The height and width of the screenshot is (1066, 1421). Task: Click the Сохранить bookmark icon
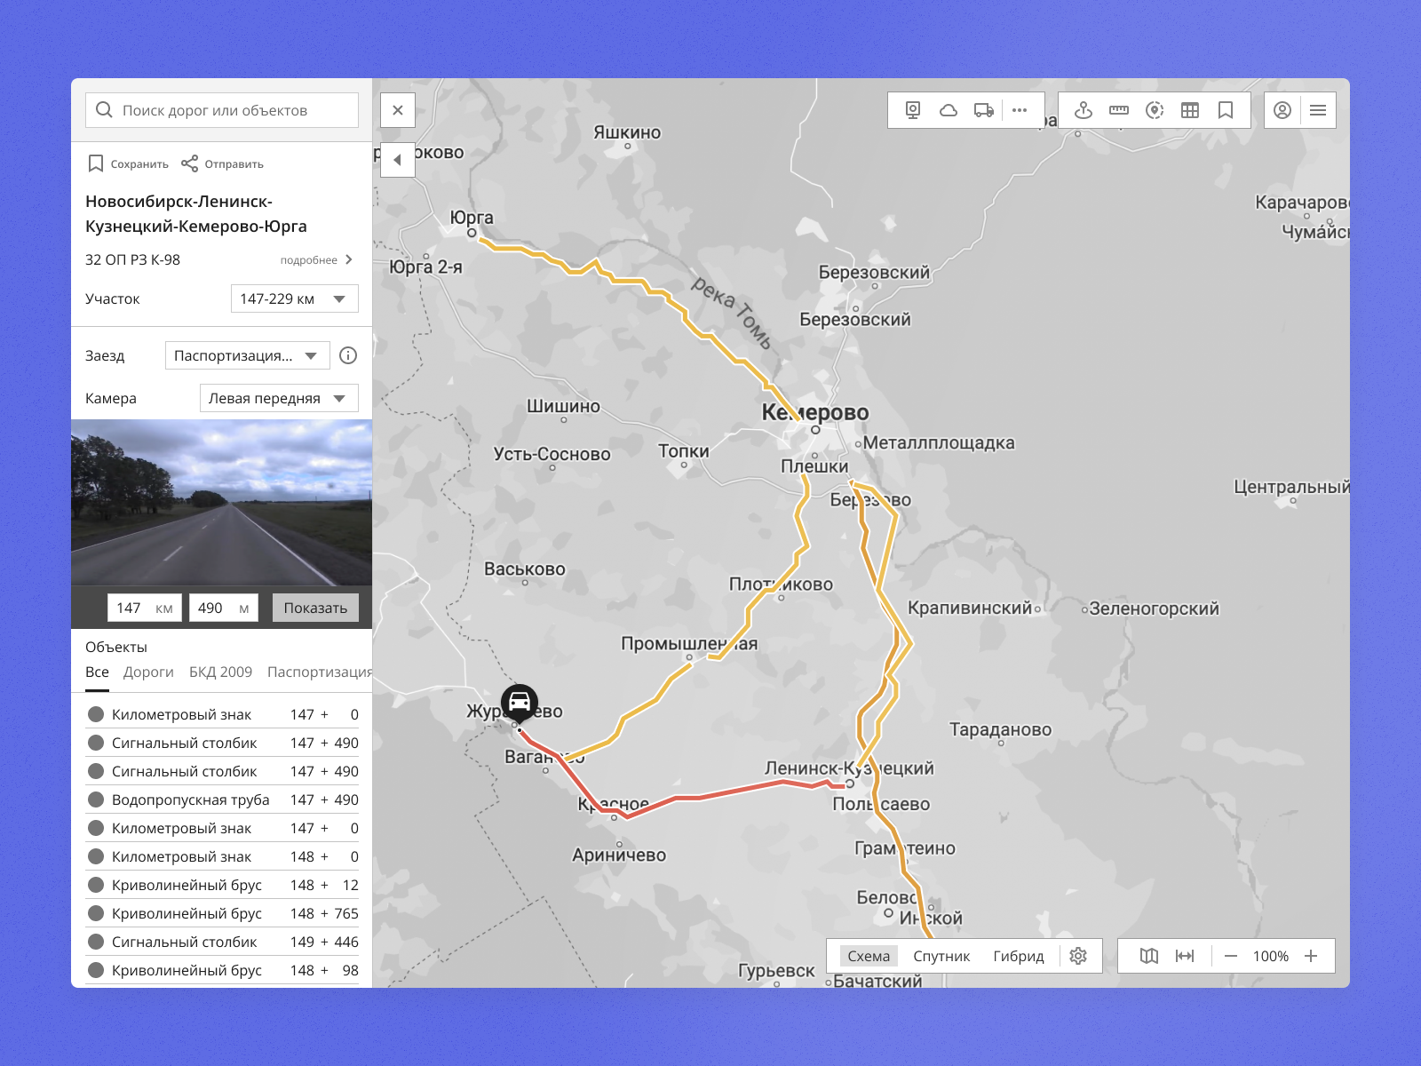96,163
